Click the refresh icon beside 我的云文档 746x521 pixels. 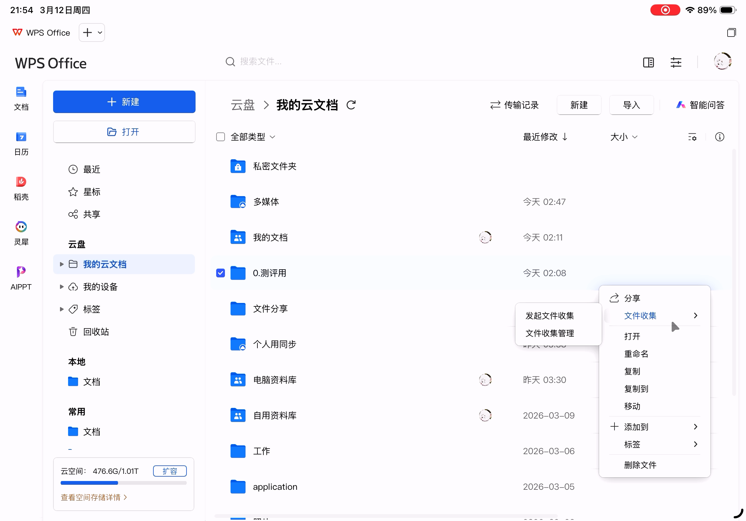351,105
